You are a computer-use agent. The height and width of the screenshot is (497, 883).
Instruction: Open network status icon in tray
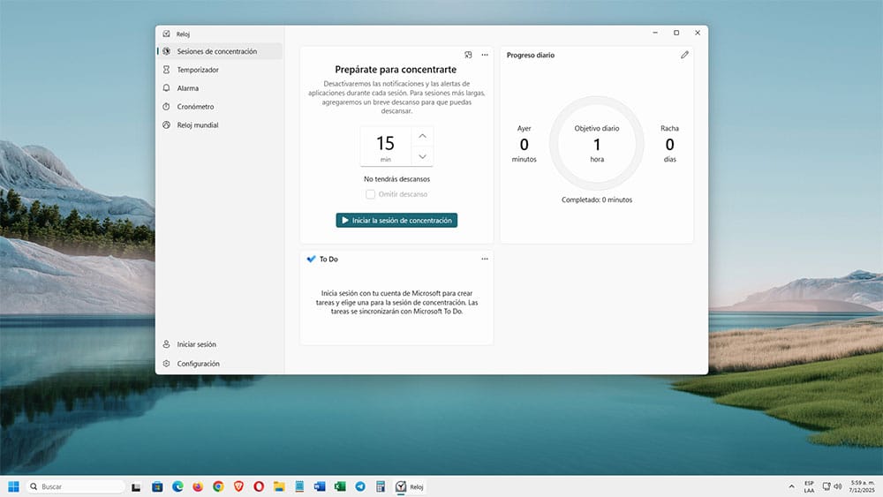(826, 486)
